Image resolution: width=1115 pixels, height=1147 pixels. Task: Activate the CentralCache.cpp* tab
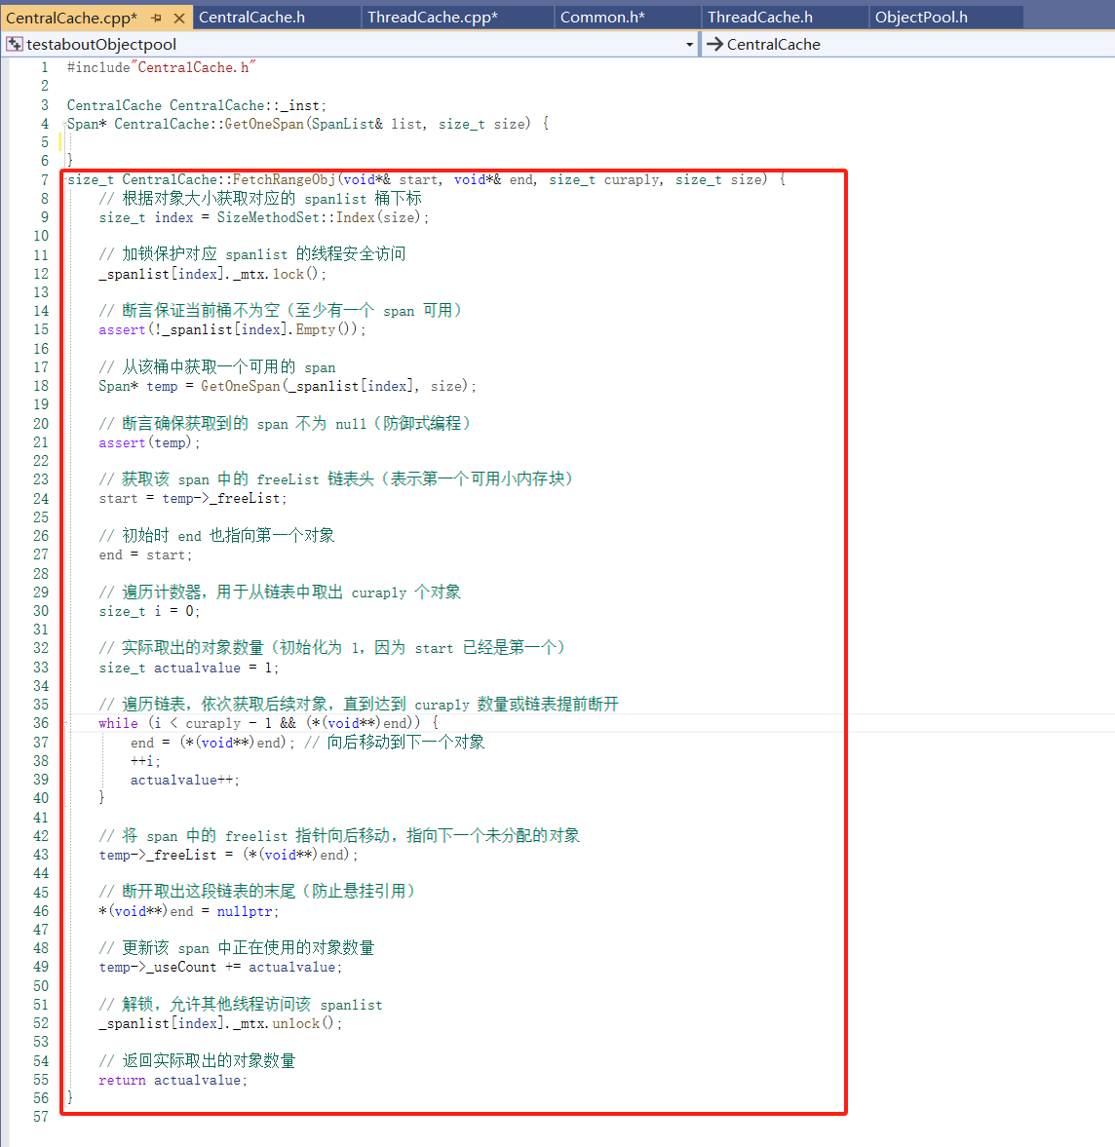(72, 18)
